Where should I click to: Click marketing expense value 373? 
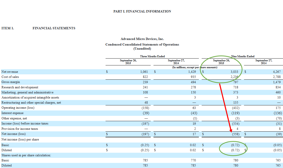pos(236,92)
